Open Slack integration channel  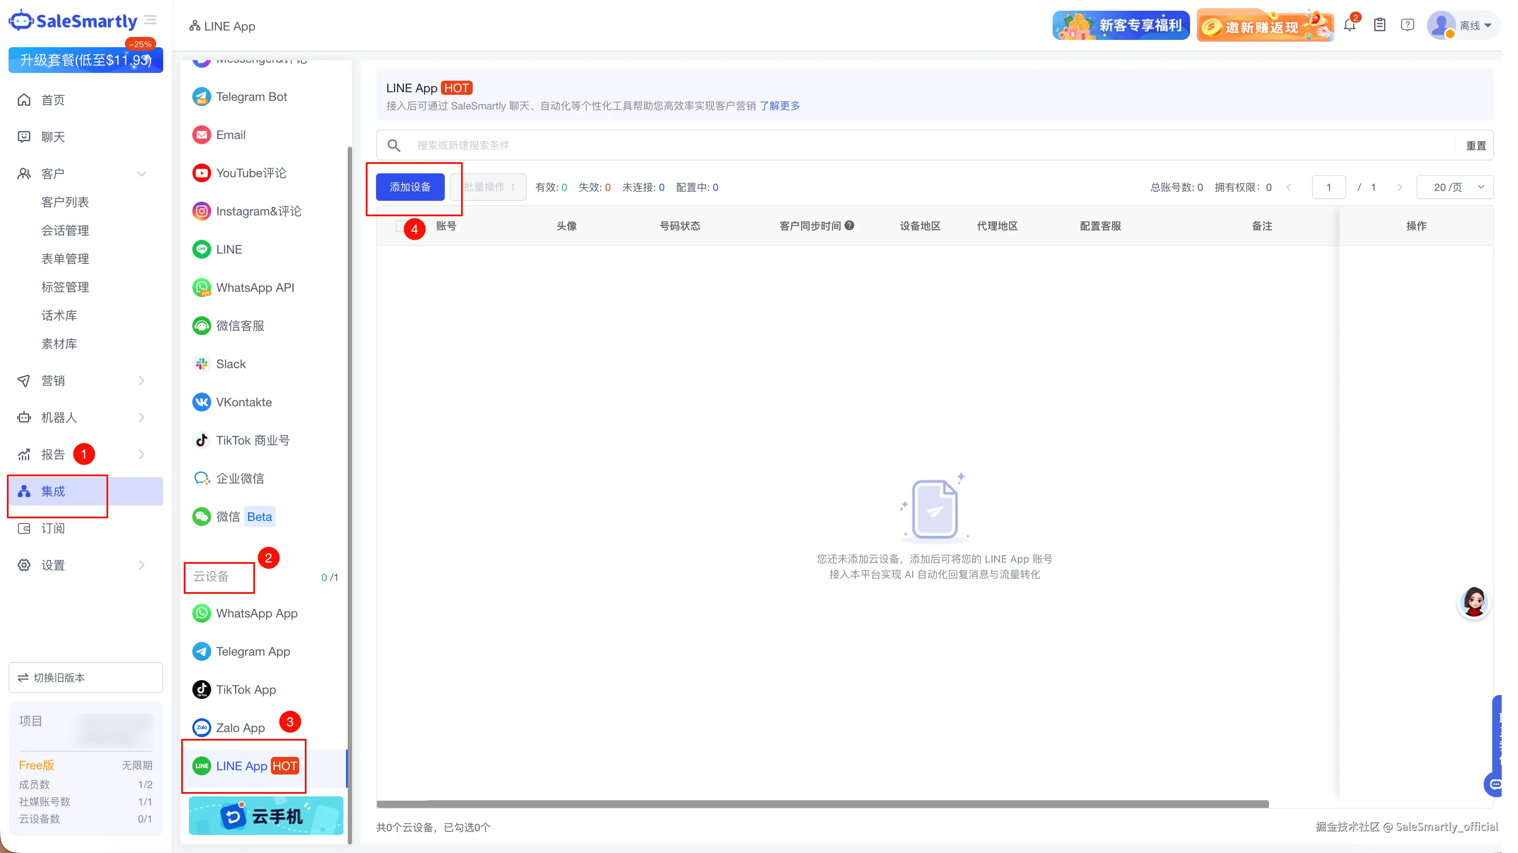[231, 364]
